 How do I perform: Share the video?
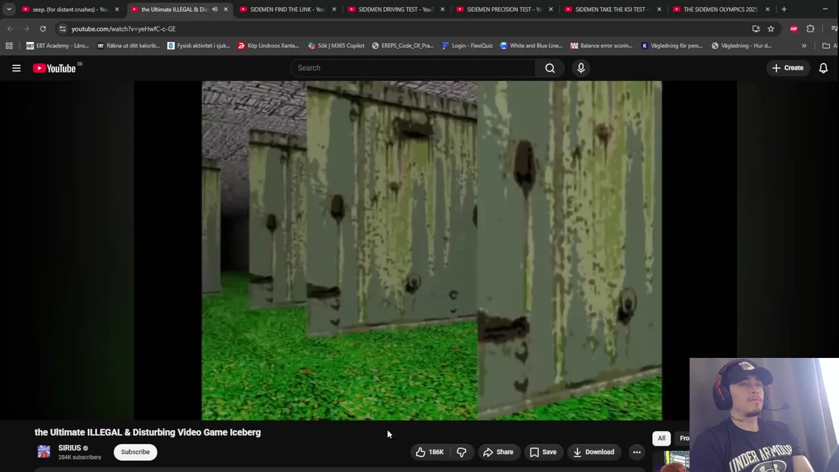point(498,452)
